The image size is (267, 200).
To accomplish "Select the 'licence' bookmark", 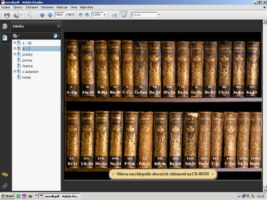I will click(28, 66).
